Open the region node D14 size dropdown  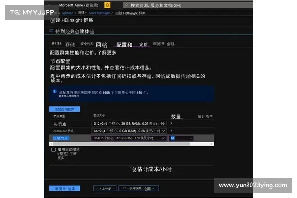tap(129, 138)
